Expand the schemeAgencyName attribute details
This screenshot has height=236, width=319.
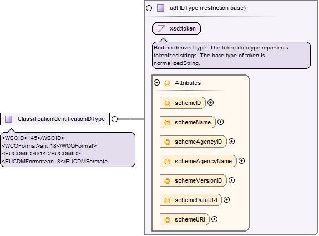point(241,161)
